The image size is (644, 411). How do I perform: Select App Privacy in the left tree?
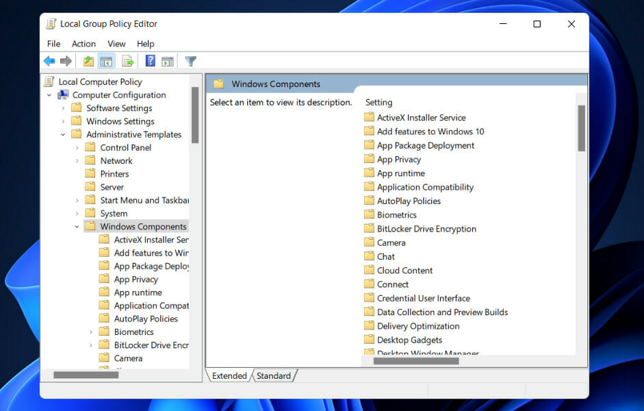tap(136, 279)
